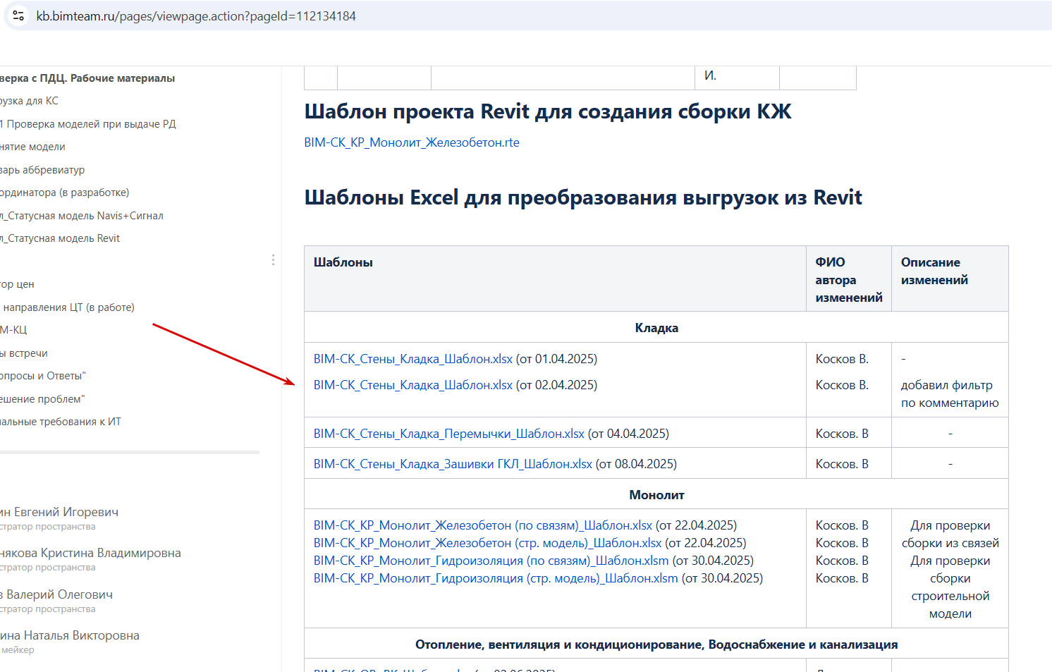Open sidebar page ending 'аббревиатур'
The image size is (1052, 672).
coord(42,170)
